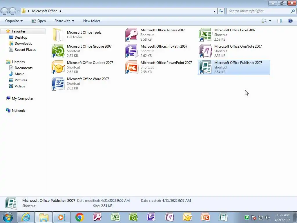Open the Help question mark icon
297x223 pixels.
click(290, 21)
